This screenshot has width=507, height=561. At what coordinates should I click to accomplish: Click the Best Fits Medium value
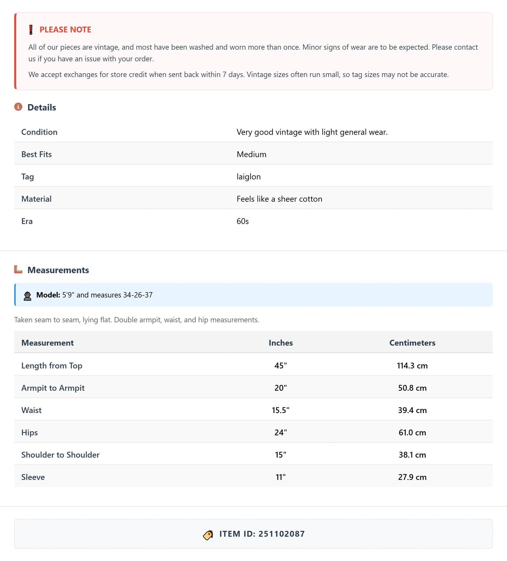252,155
